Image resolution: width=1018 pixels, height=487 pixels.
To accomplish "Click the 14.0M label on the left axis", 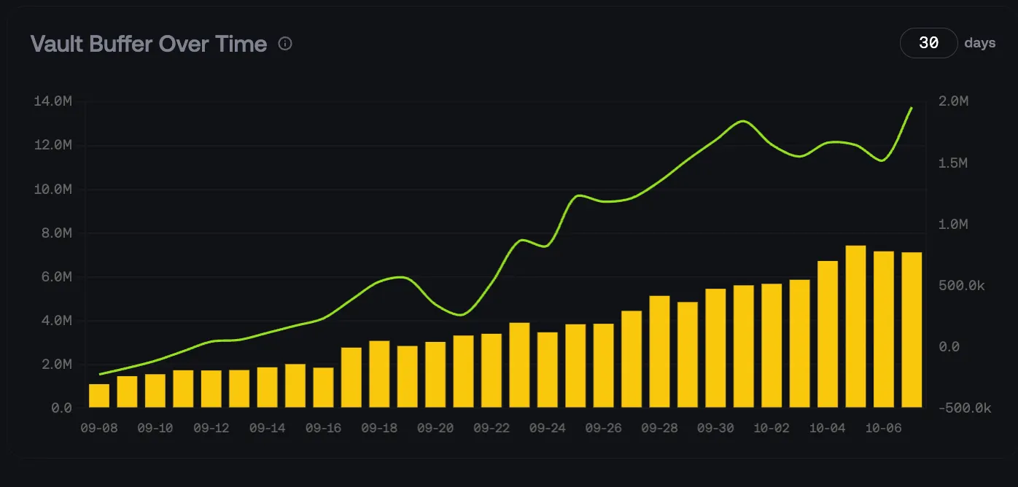I will pos(53,101).
